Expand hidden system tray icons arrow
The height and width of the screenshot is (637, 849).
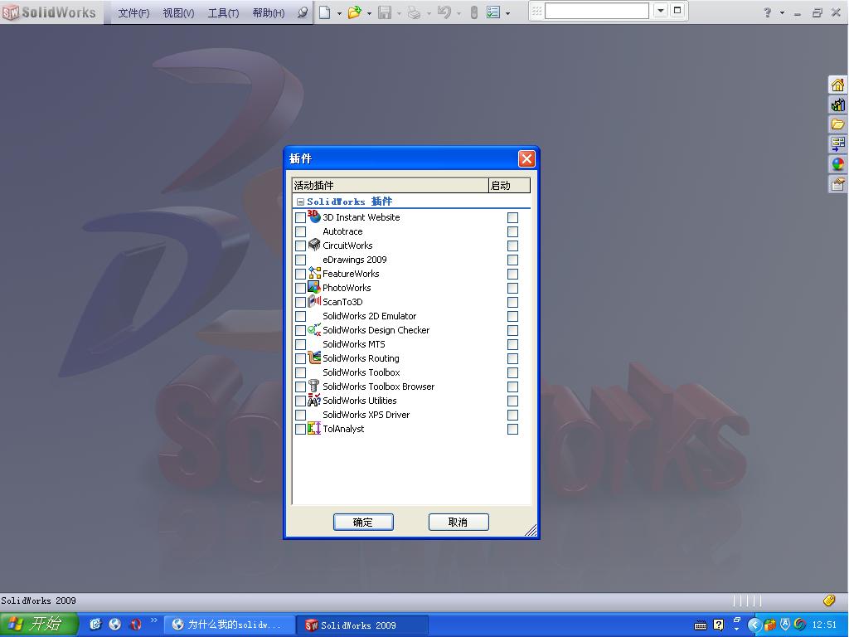(x=754, y=625)
